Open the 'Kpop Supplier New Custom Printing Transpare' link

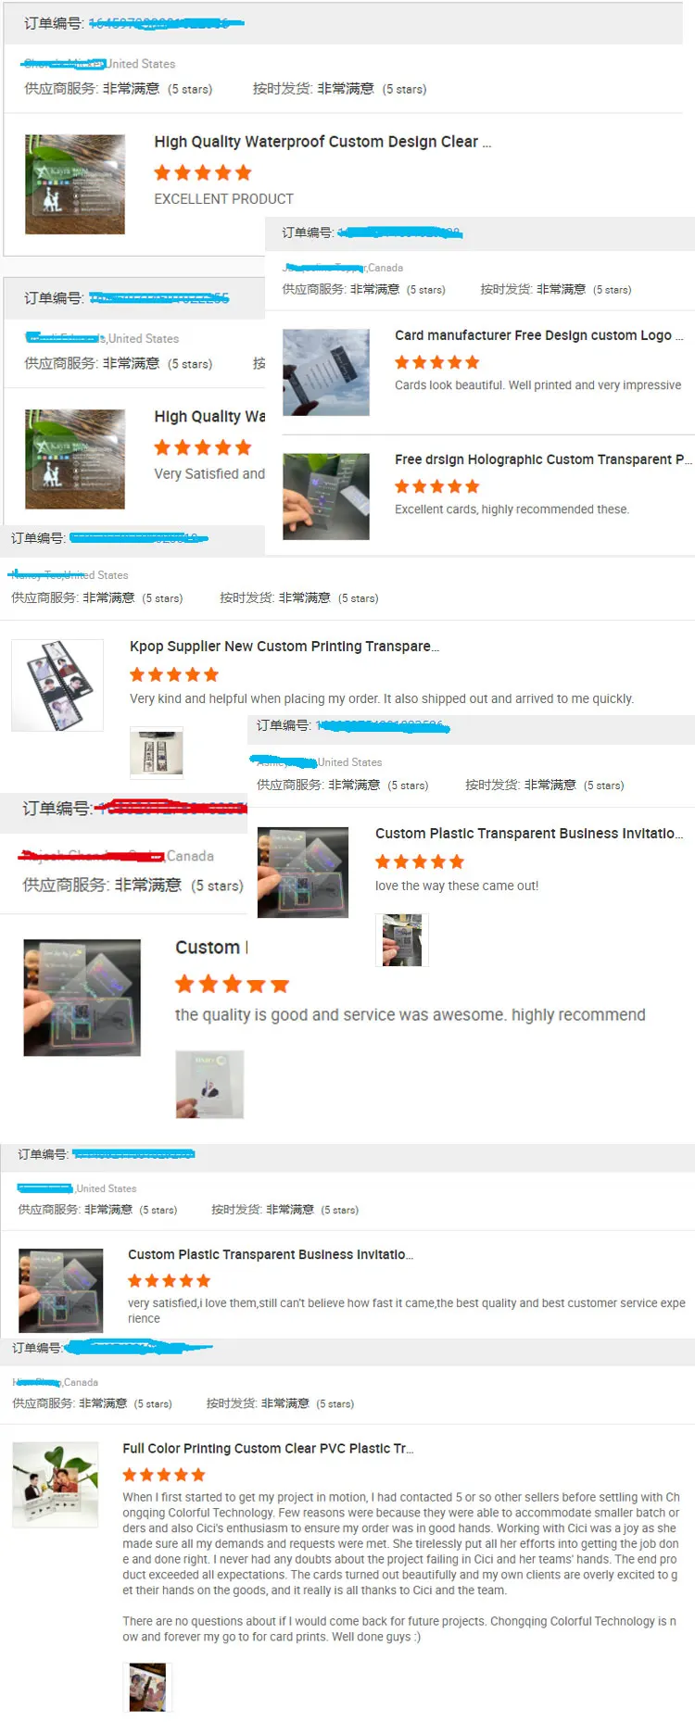pos(284,647)
